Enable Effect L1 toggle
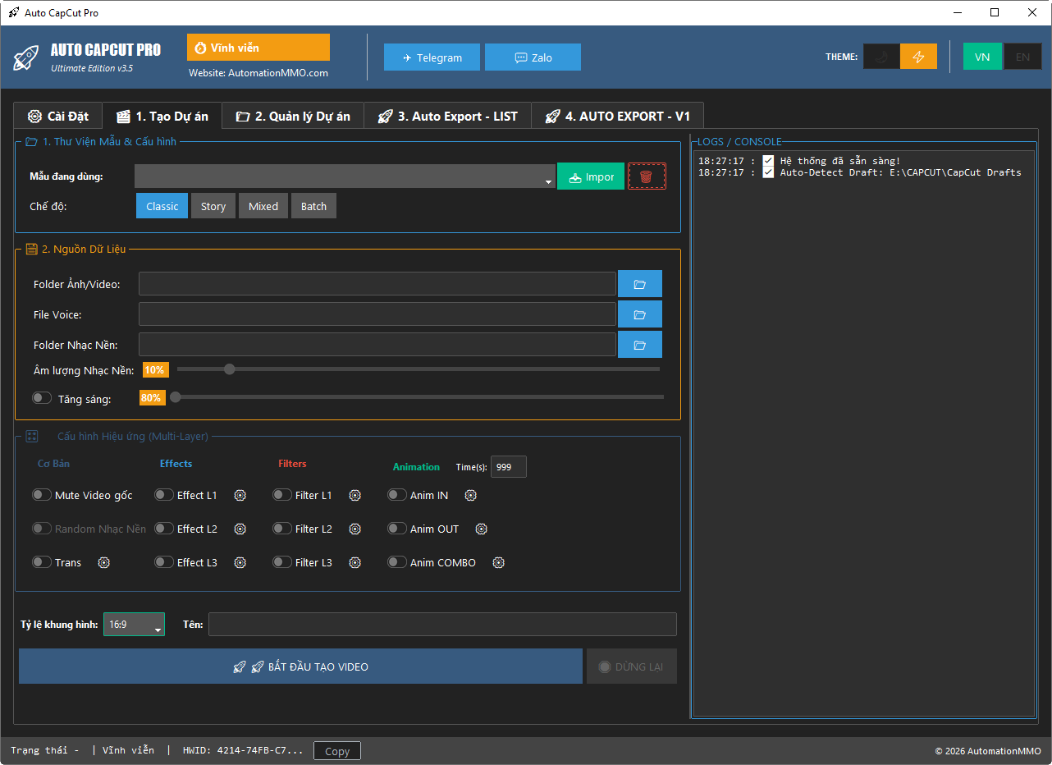Image resolution: width=1052 pixels, height=765 pixels. pyautogui.click(x=164, y=495)
